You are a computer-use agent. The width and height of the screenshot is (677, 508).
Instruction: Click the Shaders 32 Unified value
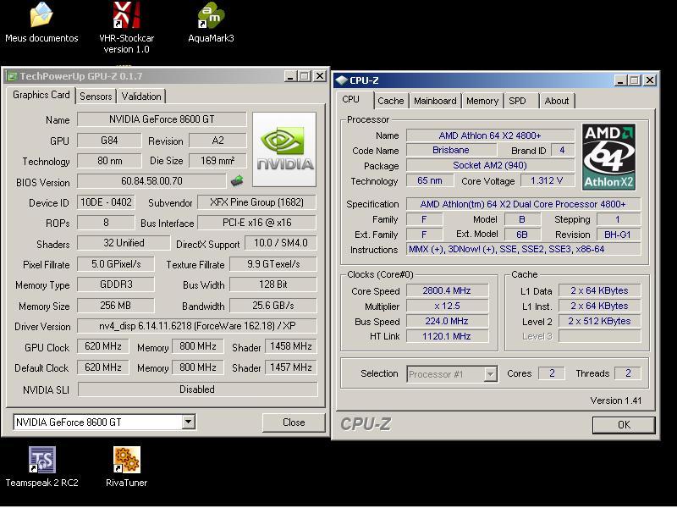coord(124,243)
